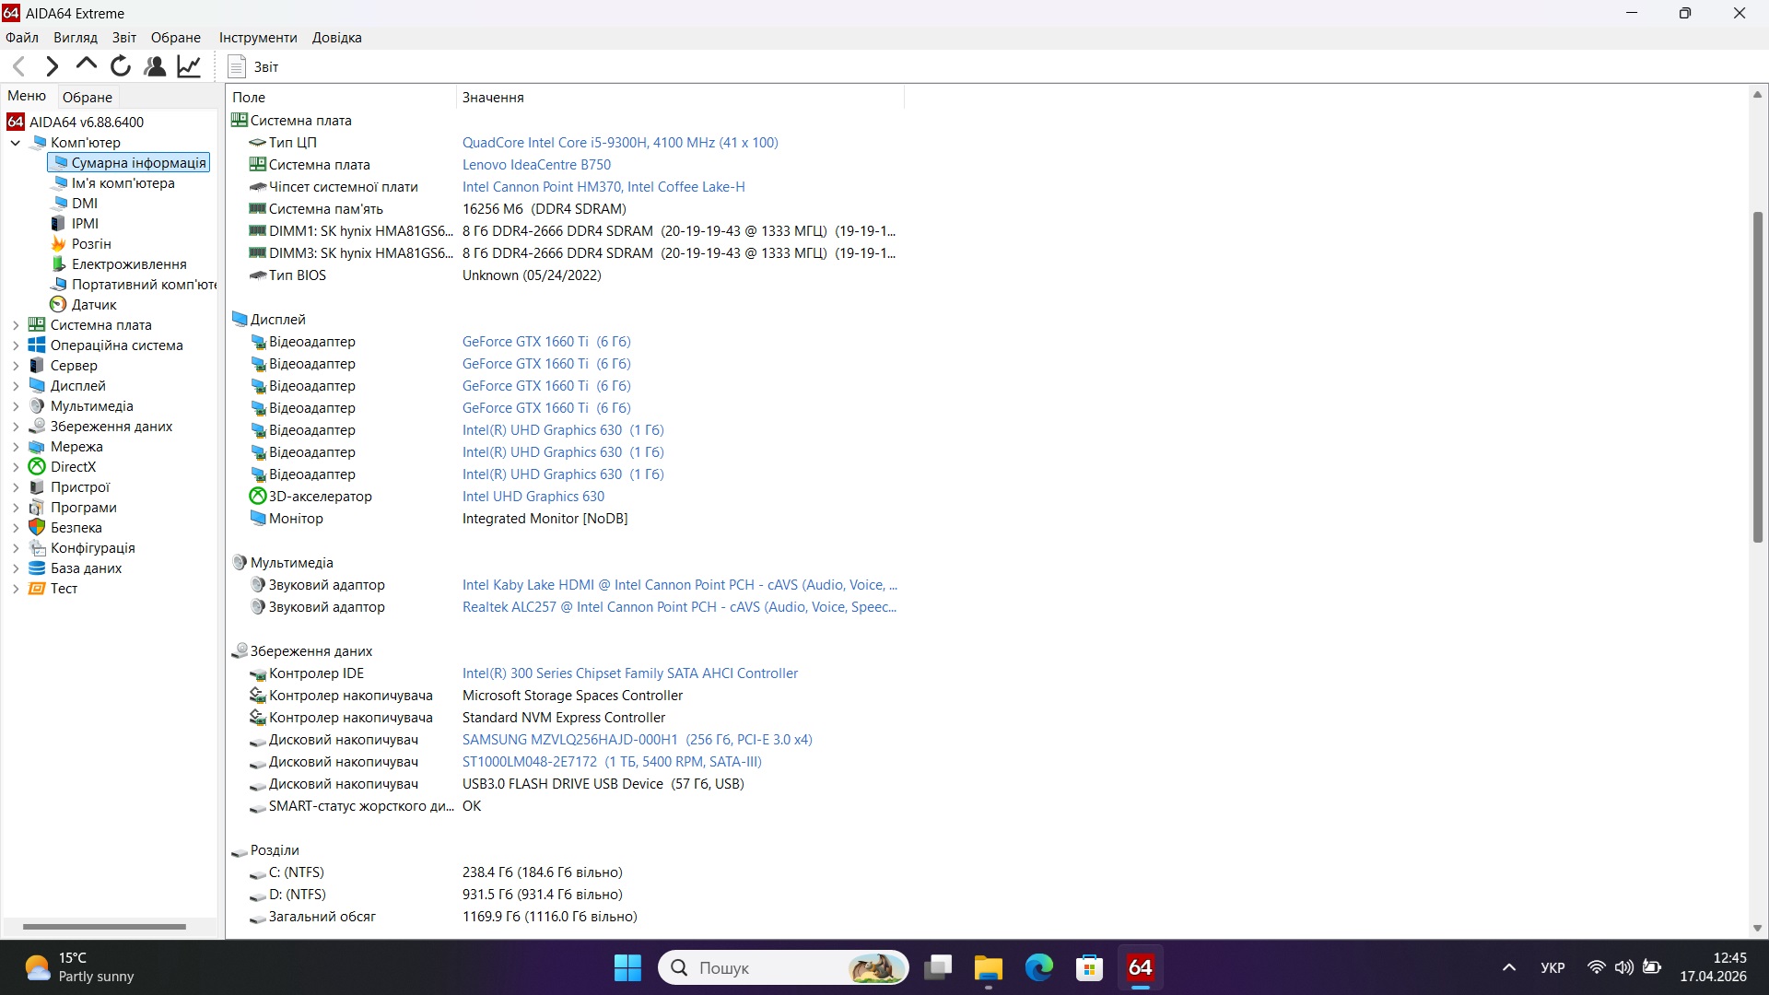Collapse the Комп'ютер tree branch
Screen dimensions: 1769x995
coord(15,142)
